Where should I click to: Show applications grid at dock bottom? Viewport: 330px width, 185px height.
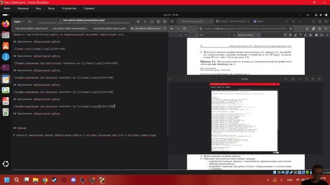[x=6, y=164]
